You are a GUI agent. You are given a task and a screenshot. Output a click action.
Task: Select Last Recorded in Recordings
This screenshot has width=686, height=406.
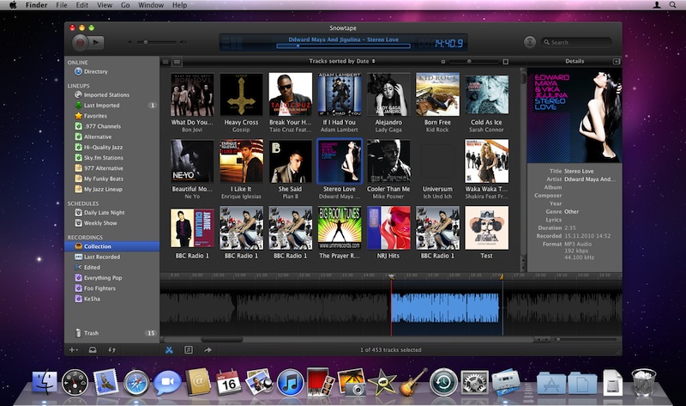click(101, 257)
